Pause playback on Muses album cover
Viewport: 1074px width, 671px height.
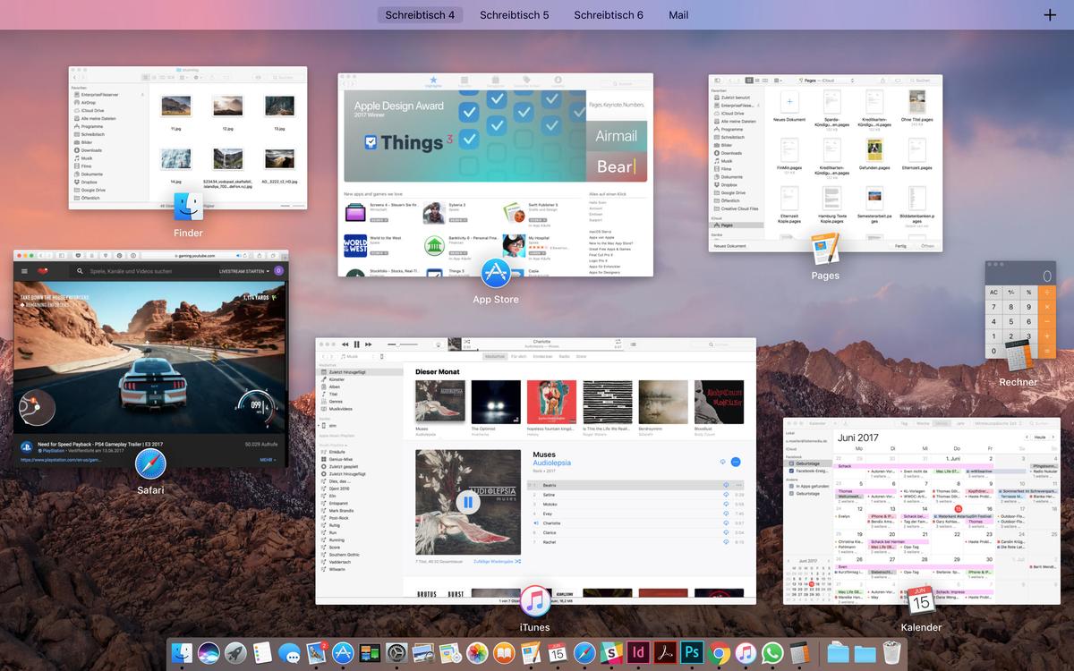468,503
